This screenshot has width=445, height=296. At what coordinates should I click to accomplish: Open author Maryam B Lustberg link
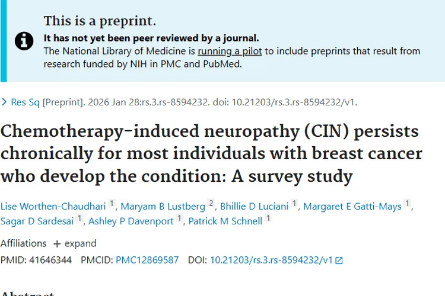pos(163,206)
